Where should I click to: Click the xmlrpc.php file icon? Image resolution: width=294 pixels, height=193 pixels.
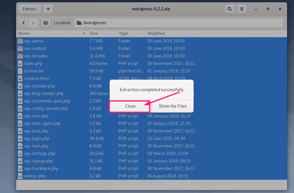click(x=20, y=176)
